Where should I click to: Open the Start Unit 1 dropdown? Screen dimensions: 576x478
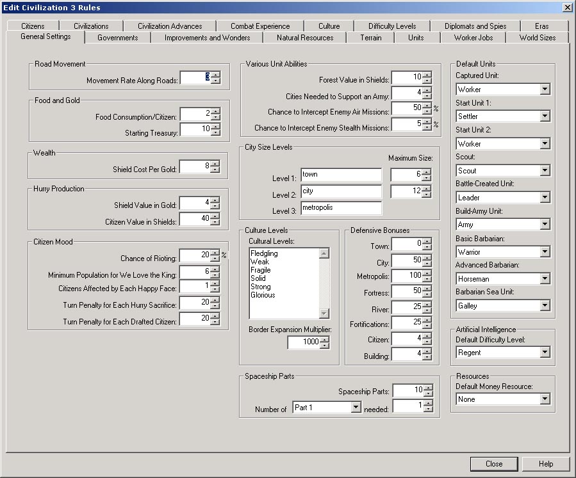tap(545, 116)
